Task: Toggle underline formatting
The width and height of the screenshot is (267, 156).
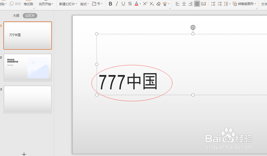Action: coord(123,4)
